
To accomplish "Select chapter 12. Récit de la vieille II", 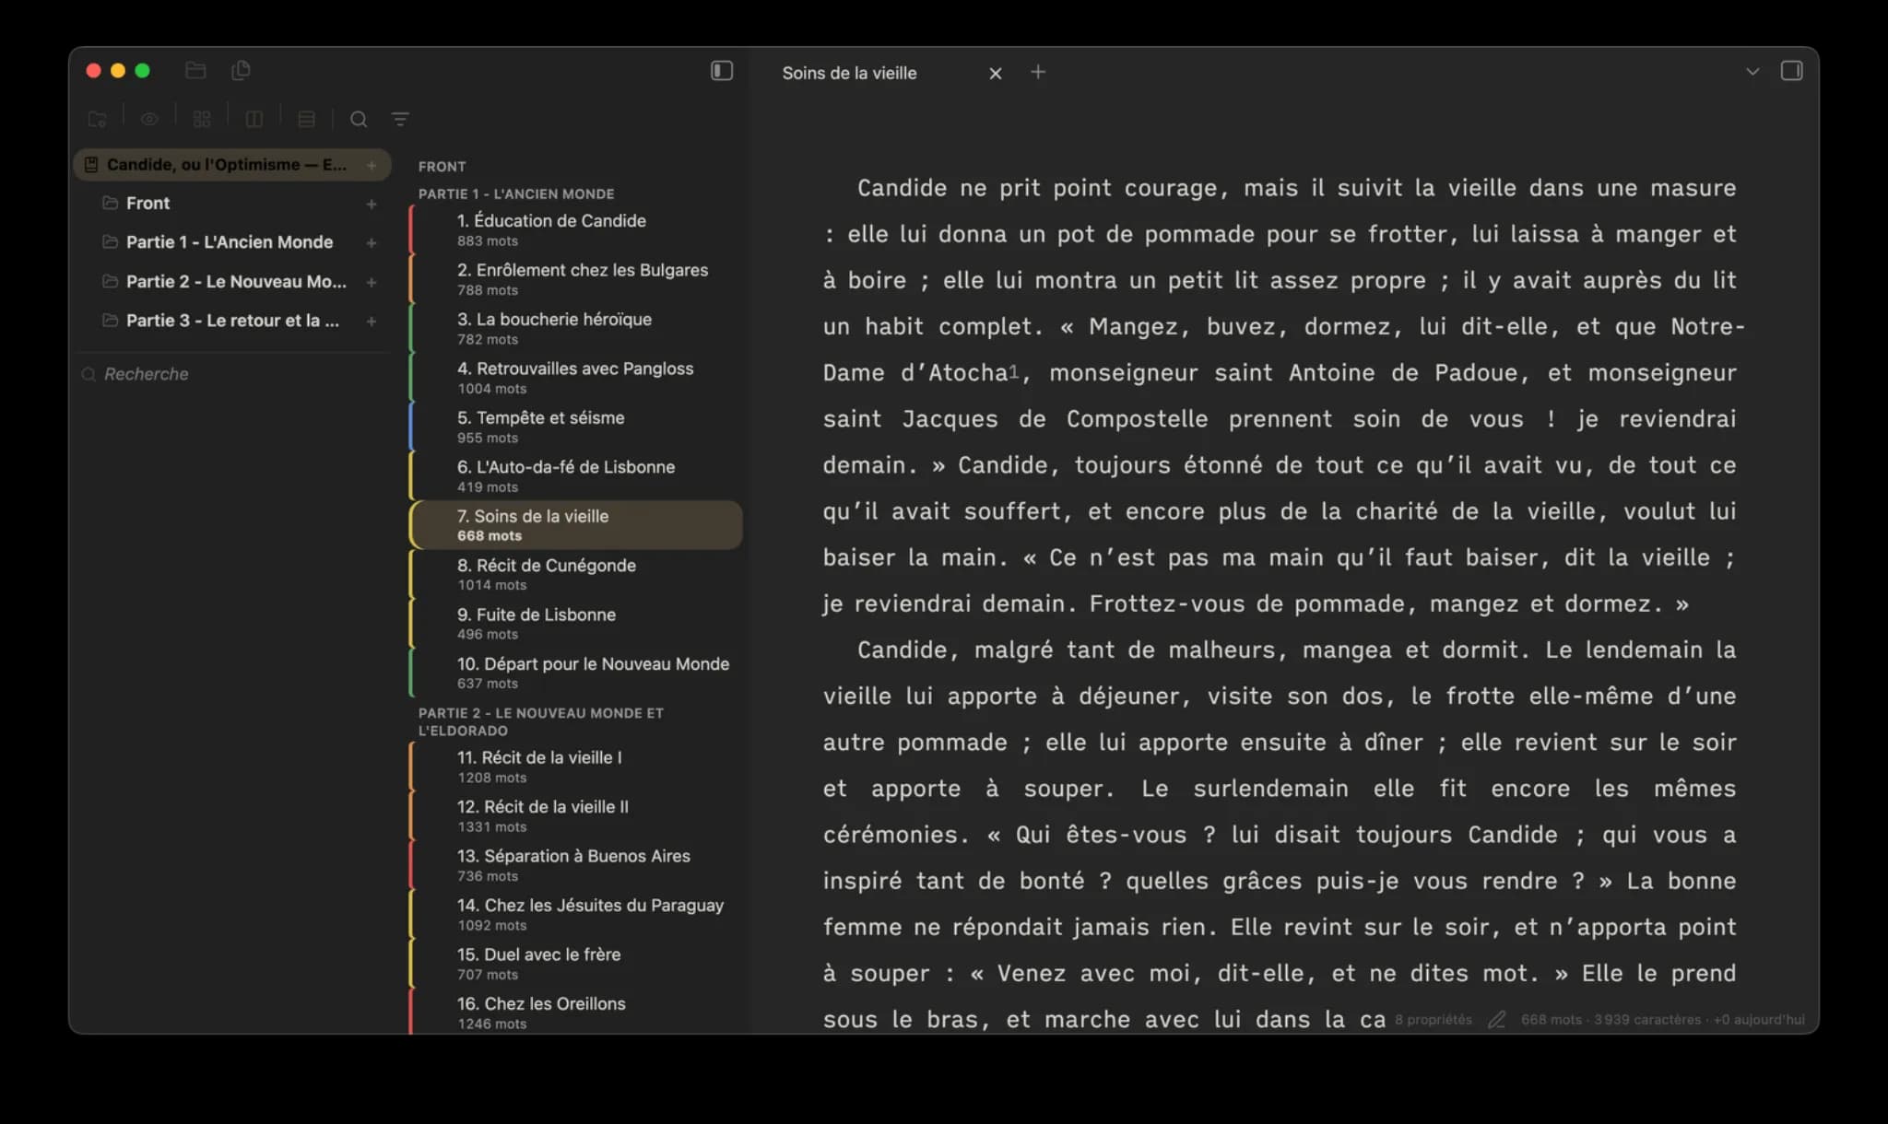I will coord(576,815).
